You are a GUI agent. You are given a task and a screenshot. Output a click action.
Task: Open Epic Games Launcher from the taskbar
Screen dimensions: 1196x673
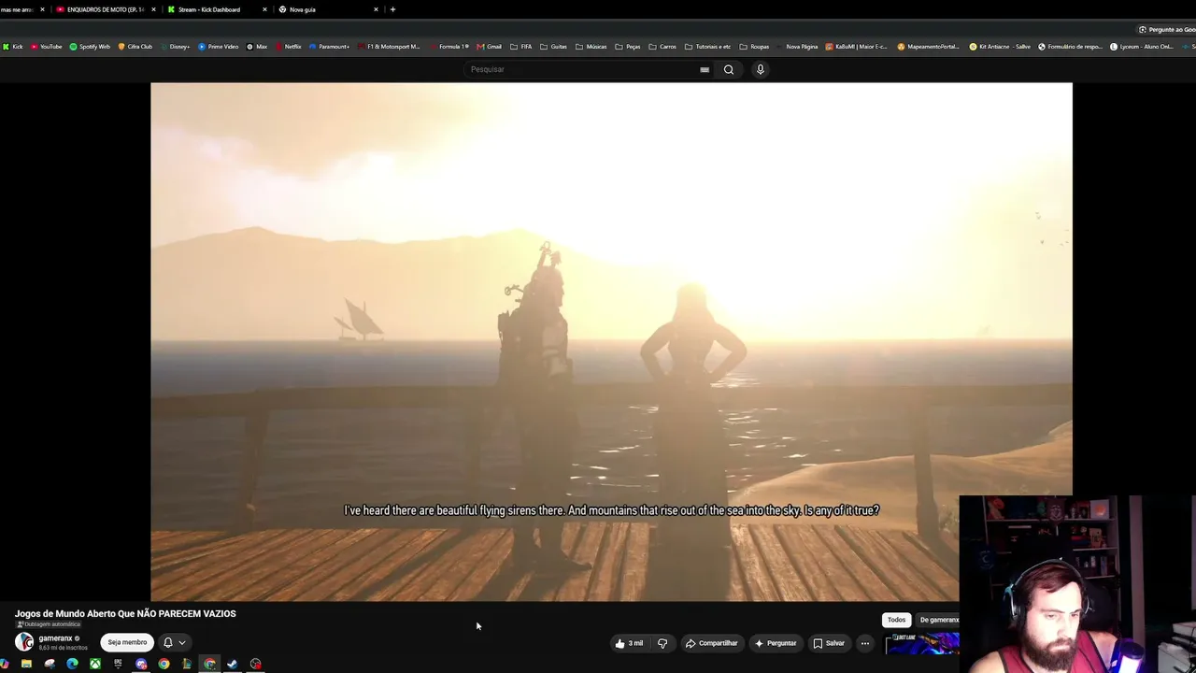pos(118,664)
